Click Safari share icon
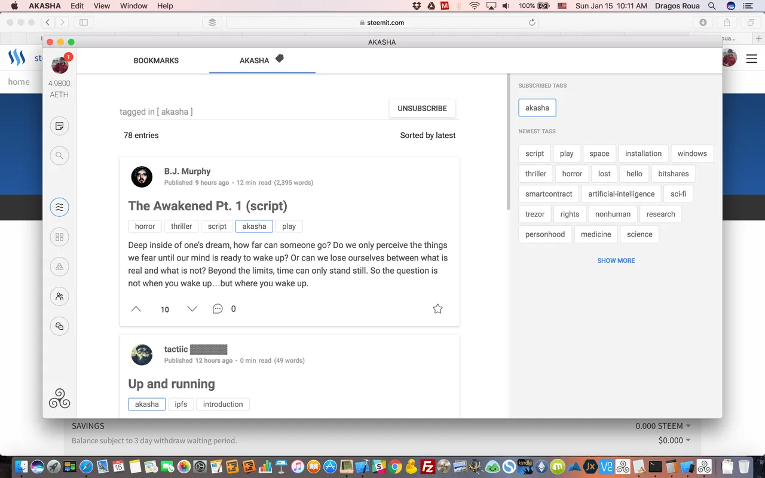Image resolution: width=765 pixels, height=478 pixels. pos(727,23)
